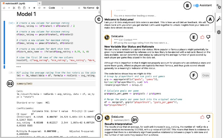Click the 'Coefficients:' output line

click(x=25, y=108)
